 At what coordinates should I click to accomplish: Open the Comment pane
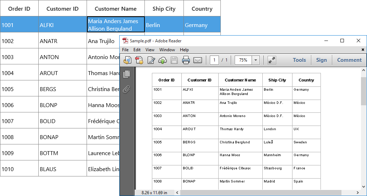tap(349, 60)
